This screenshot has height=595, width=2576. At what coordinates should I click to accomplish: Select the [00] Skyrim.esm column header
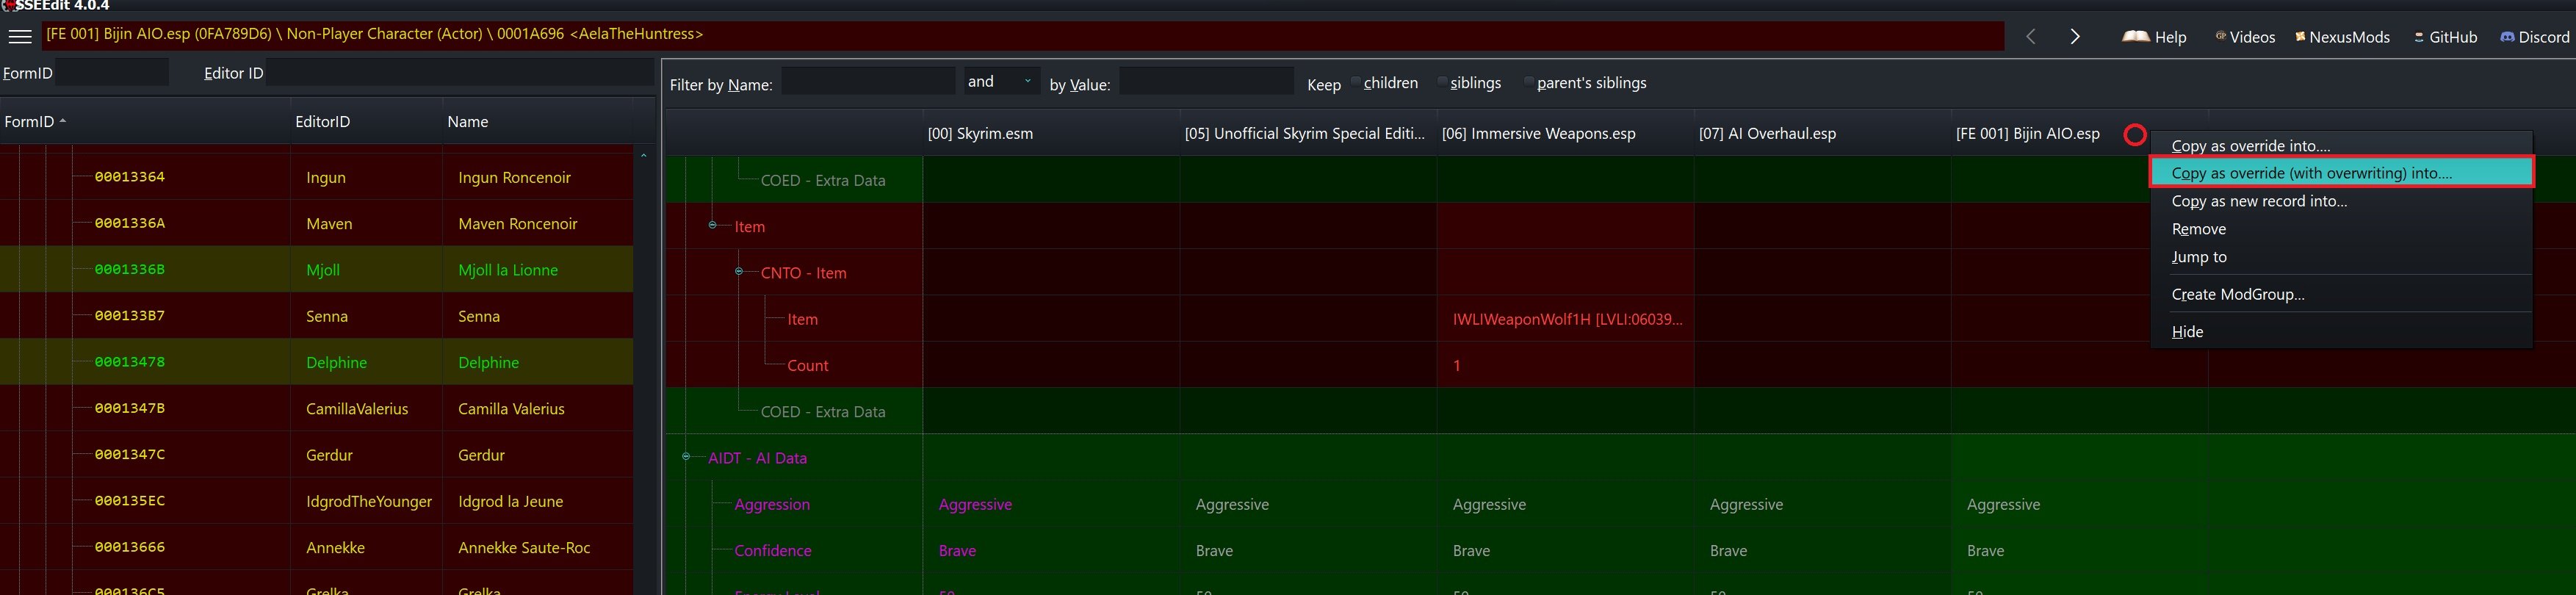tap(1051, 133)
